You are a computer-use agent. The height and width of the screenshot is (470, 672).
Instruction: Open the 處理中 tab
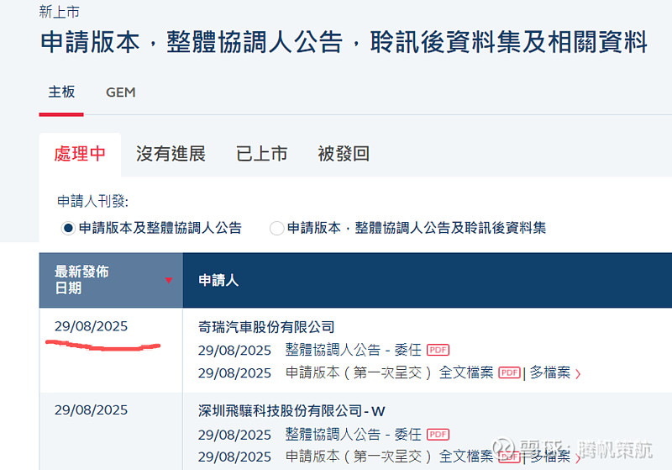coord(80,154)
